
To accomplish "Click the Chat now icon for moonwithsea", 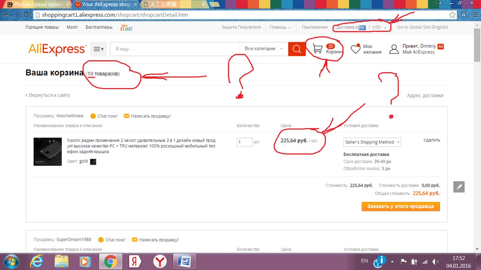I will click(93, 116).
